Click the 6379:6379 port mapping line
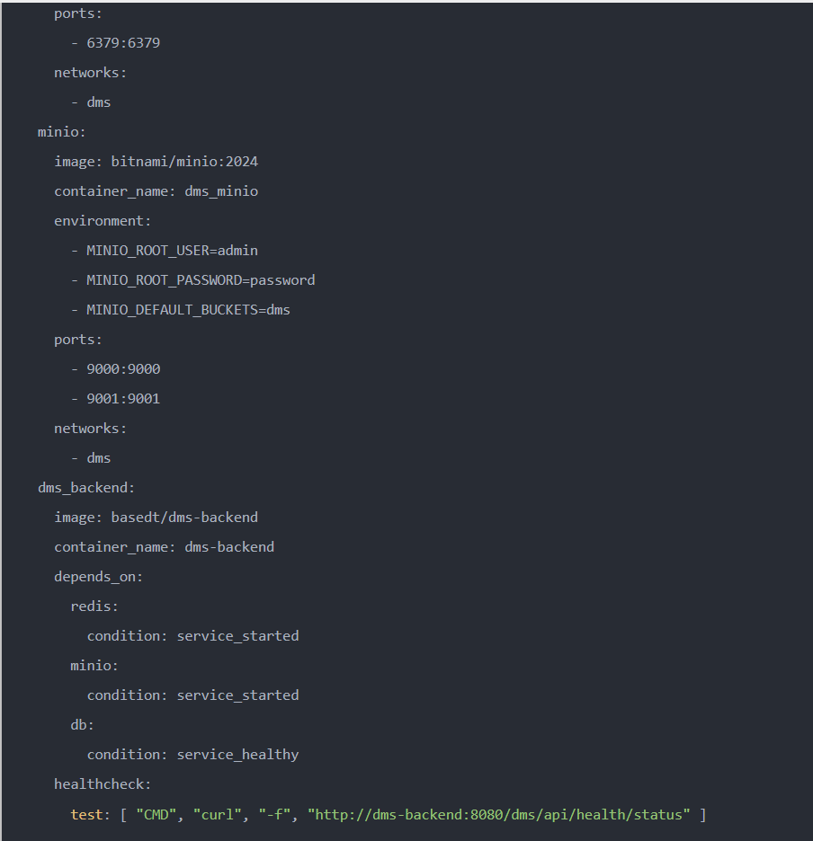This screenshot has width=813, height=841. (123, 43)
